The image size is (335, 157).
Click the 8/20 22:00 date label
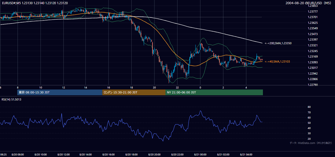point(177,155)
